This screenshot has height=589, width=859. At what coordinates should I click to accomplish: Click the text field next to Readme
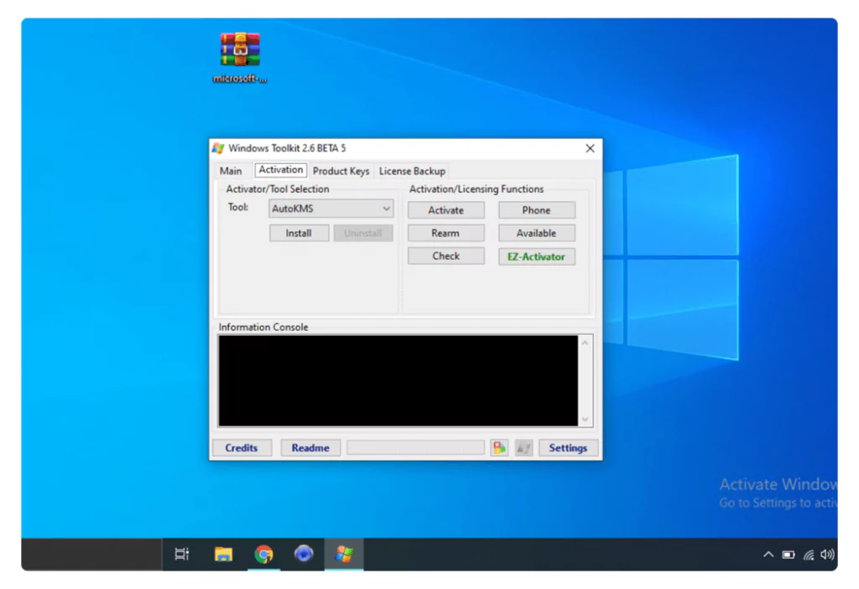[415, 447]
